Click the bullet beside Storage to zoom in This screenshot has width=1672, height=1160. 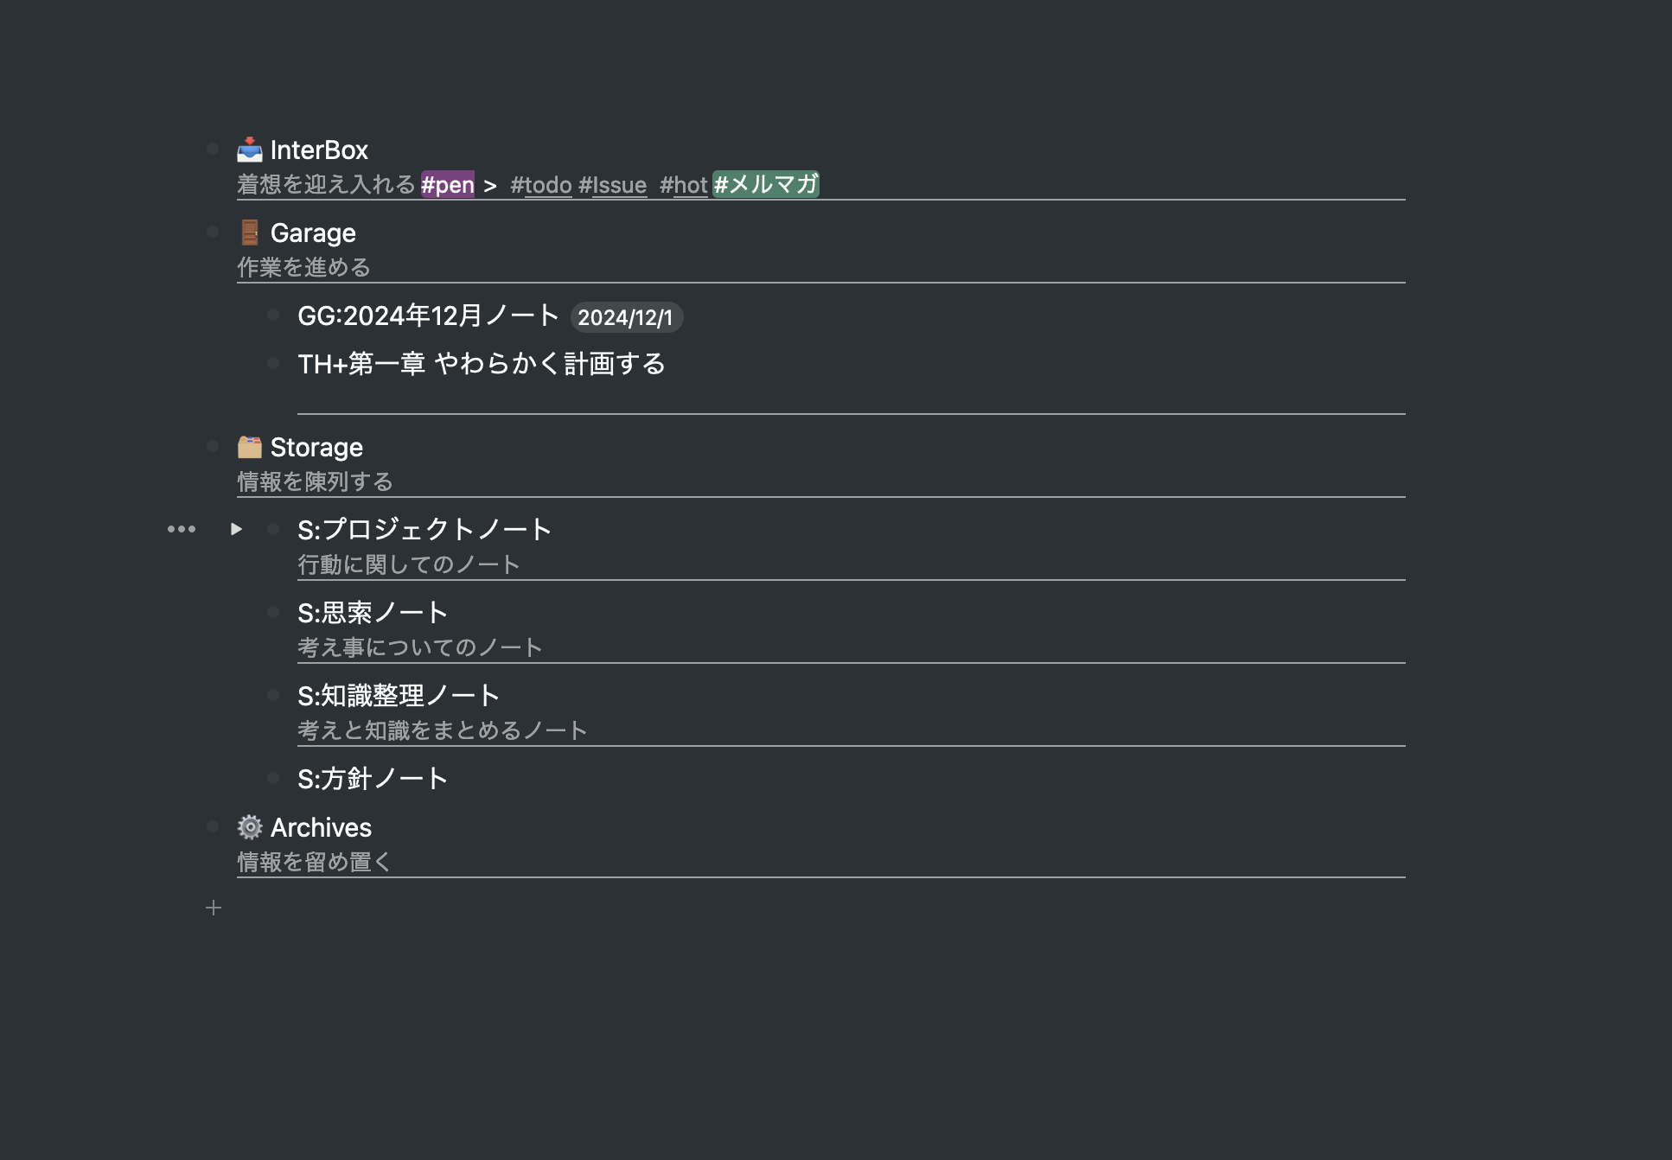214,445
